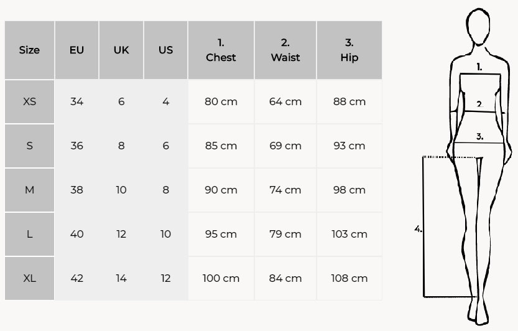Click the 108 cm hip measurement
Screen dimensions: 518x331
pos(349,278)
